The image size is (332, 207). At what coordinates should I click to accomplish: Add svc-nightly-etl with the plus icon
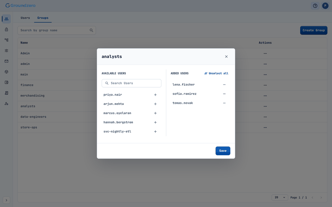(155, 131)
